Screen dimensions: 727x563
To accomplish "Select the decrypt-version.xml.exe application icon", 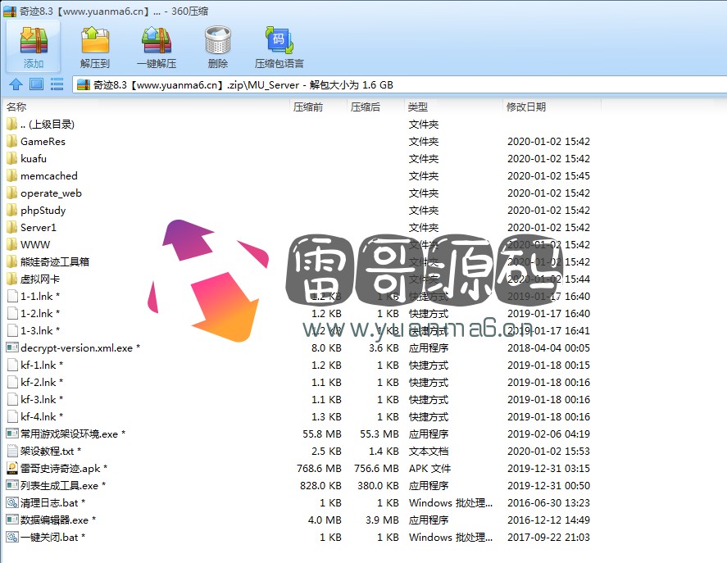I will tap(12, 347).
